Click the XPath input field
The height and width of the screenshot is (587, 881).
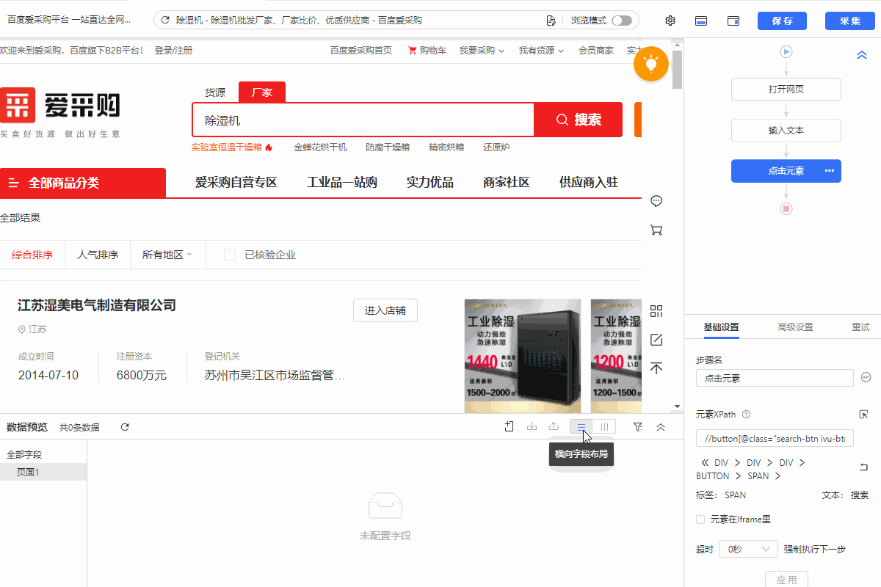coord(775,438)
